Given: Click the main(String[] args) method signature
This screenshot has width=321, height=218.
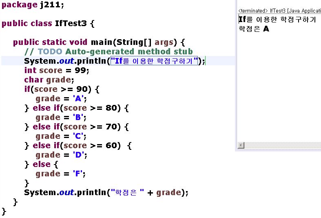Looking at the screenshot, I should (99, 42).
